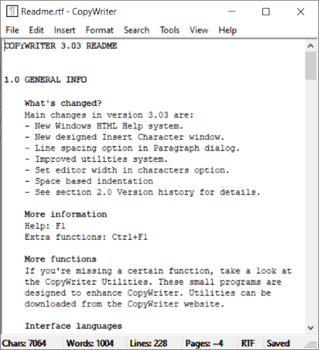The image size is (319, 350).
Task: Close the CopyWriter window
Action: (301, 11)
